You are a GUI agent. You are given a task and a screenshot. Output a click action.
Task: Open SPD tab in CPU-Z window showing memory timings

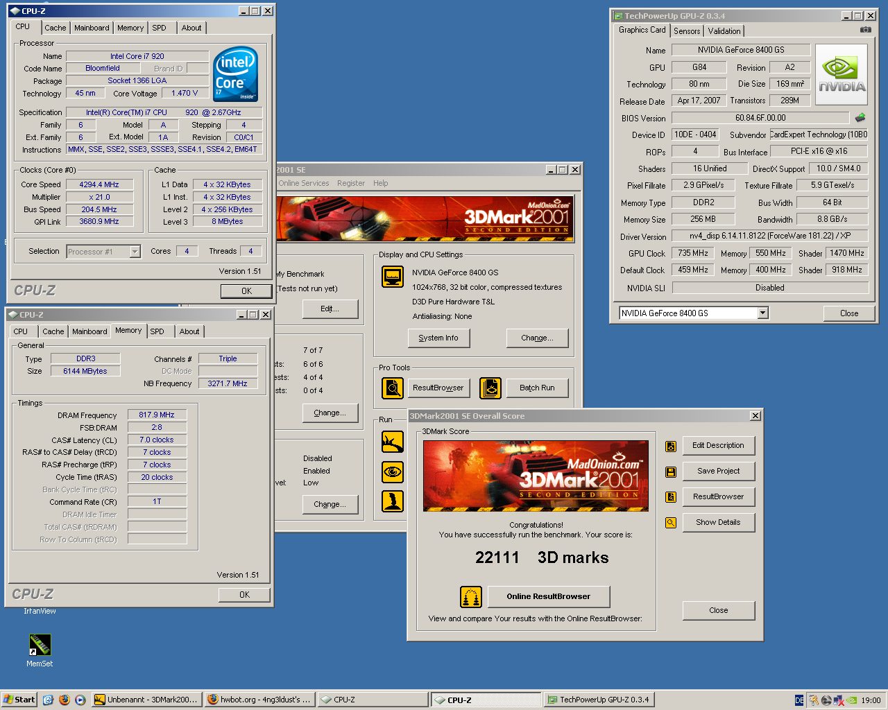[157, 331]
